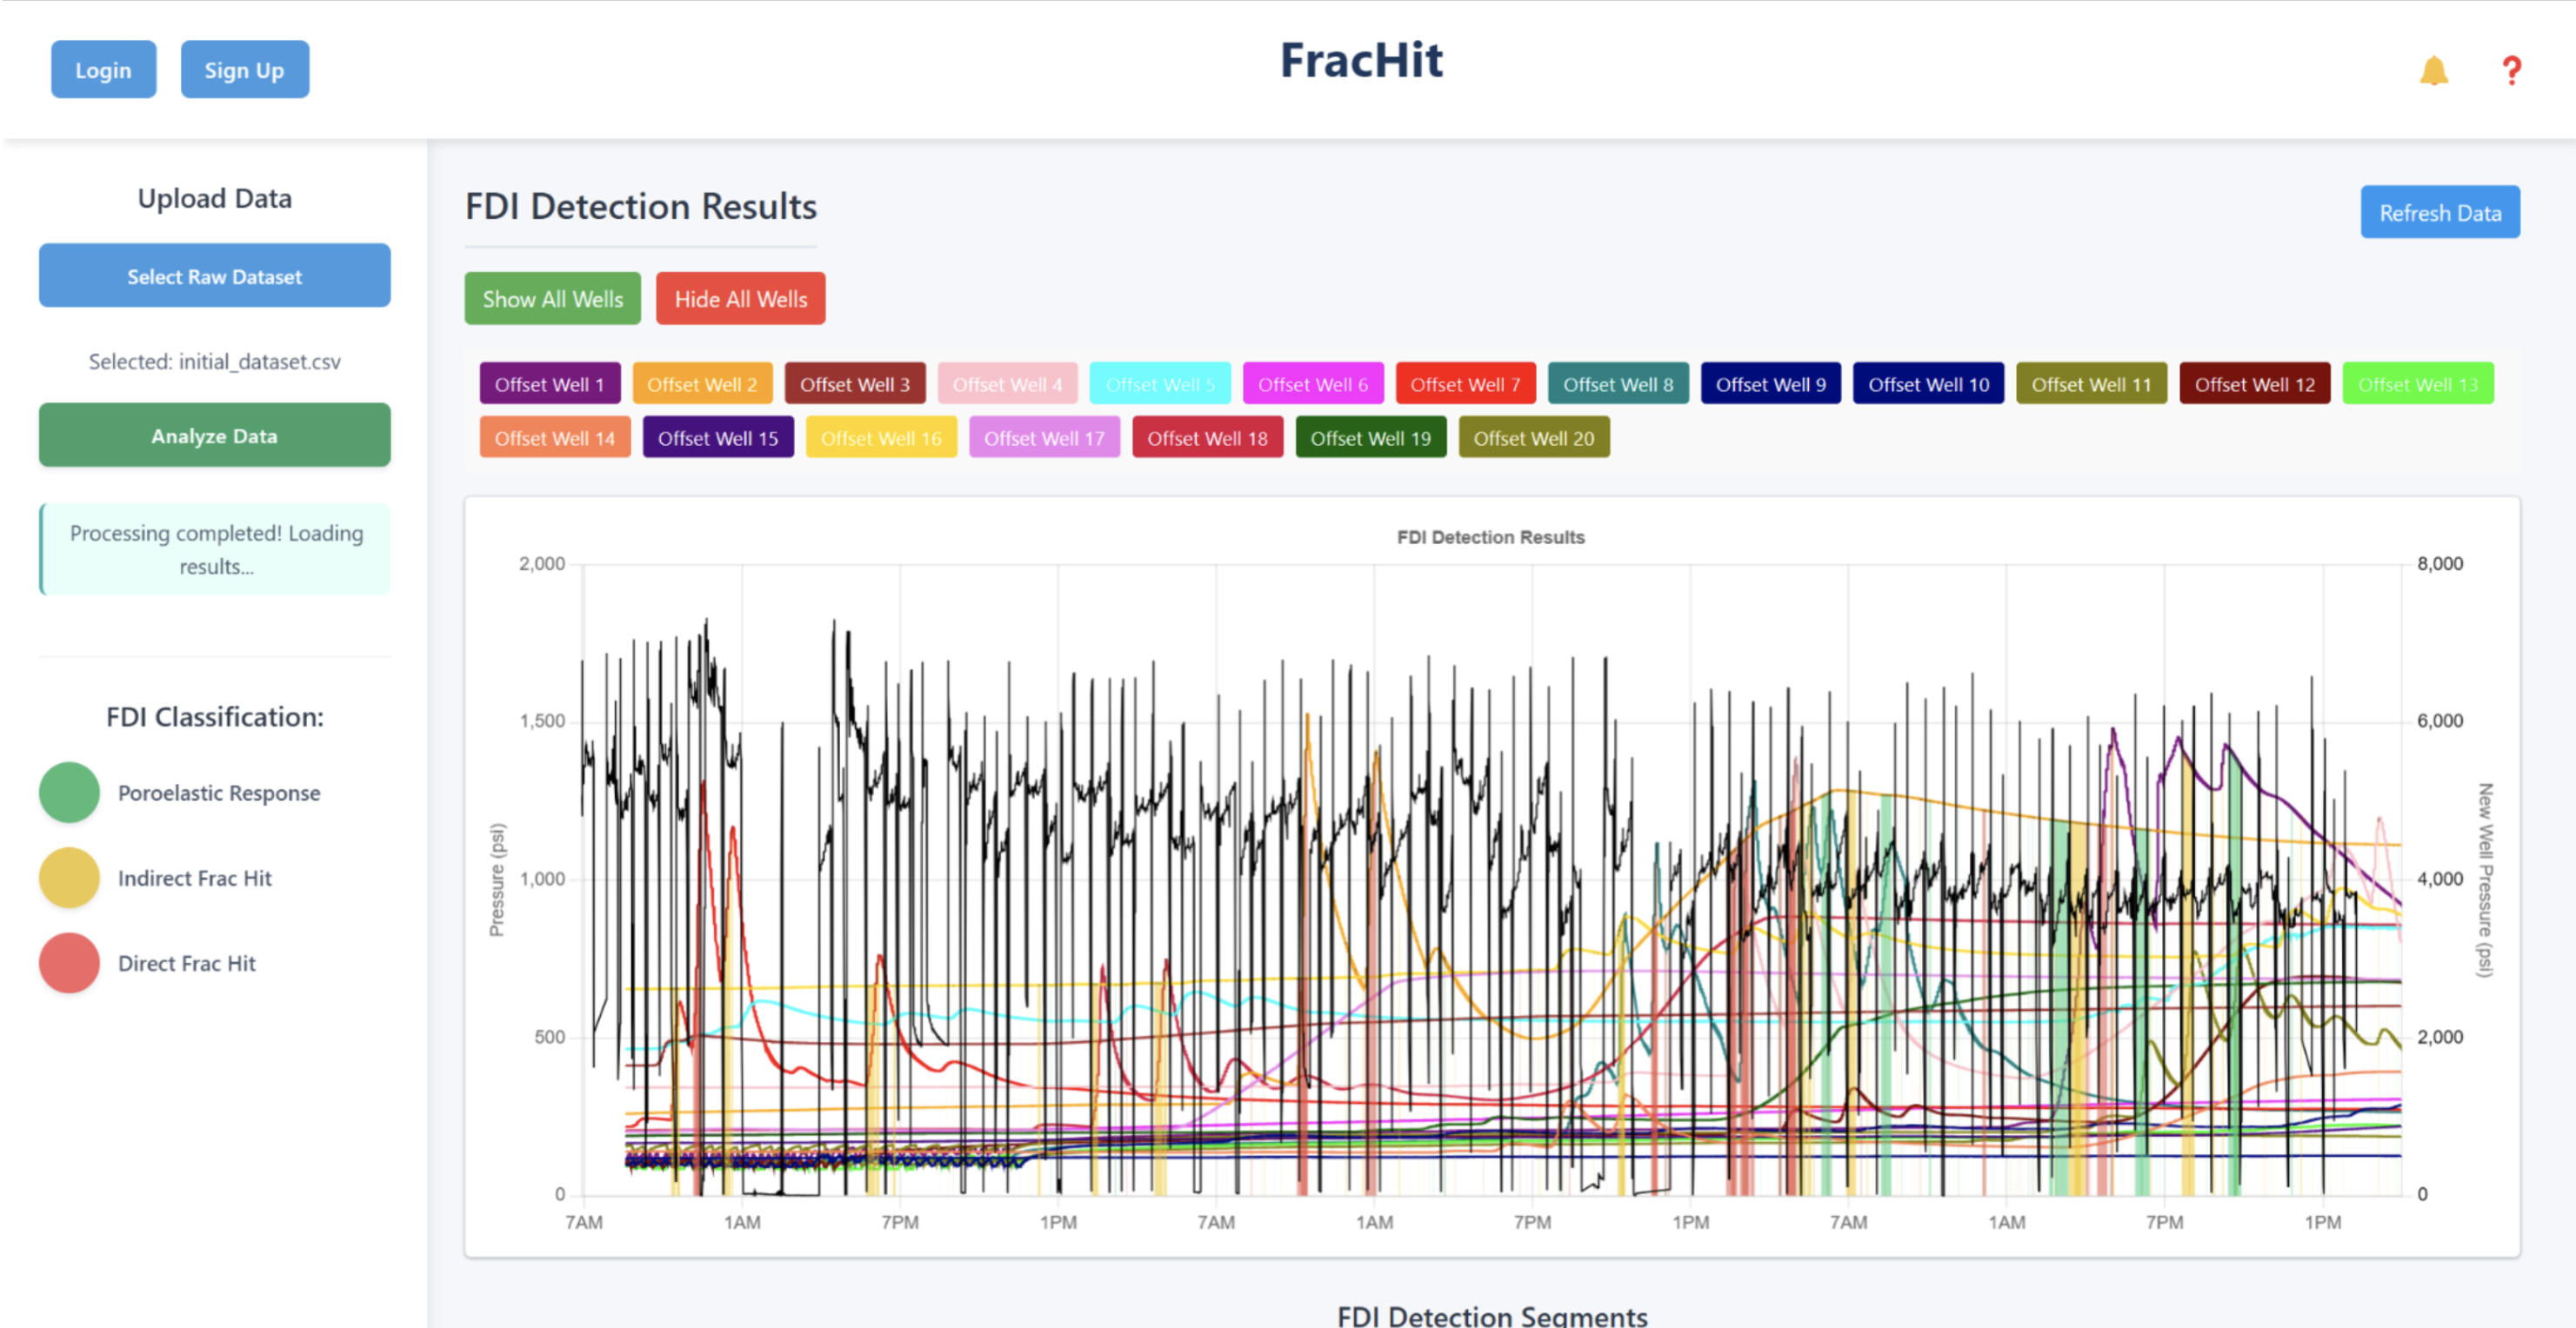Click the 2,000 label on left axis
Image resolution: width=2576 pixels, height=1328 pixels.
(542, 563)
